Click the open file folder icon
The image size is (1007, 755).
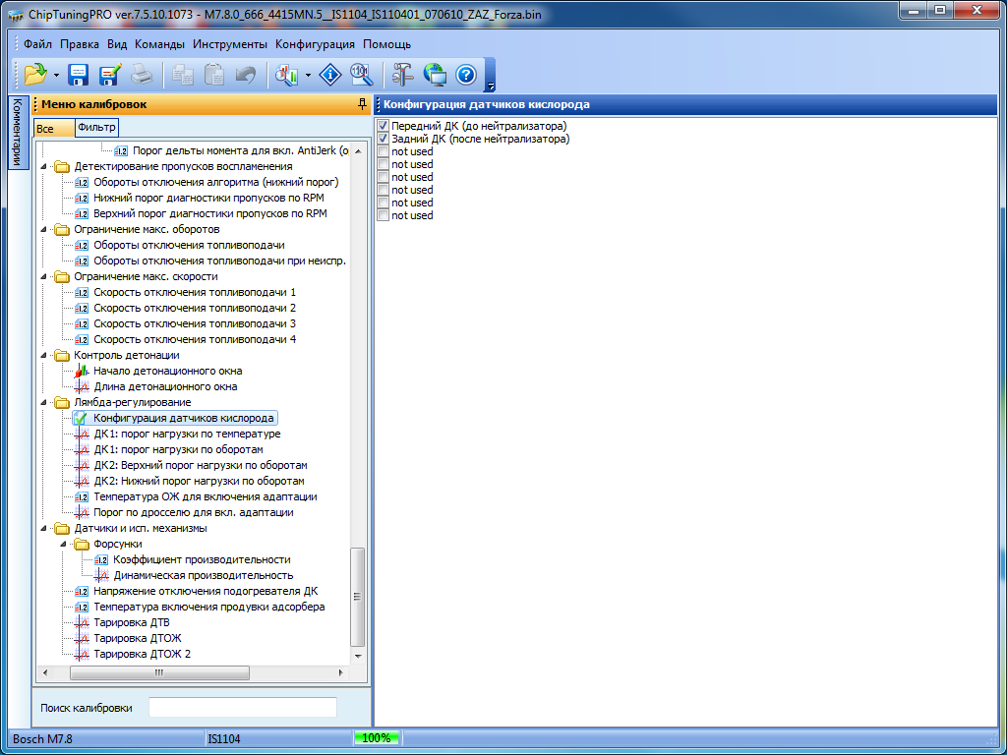pyautogui.click(x=35, y=75)
